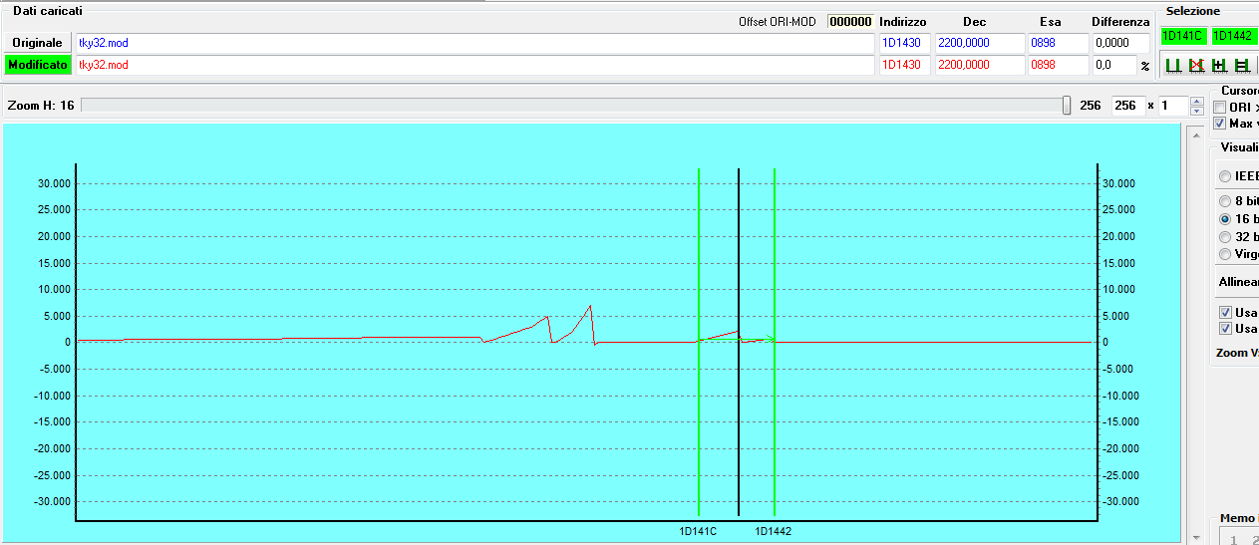
Task: Select the 32 bit display mode
Action: (x=1225, y=236)
